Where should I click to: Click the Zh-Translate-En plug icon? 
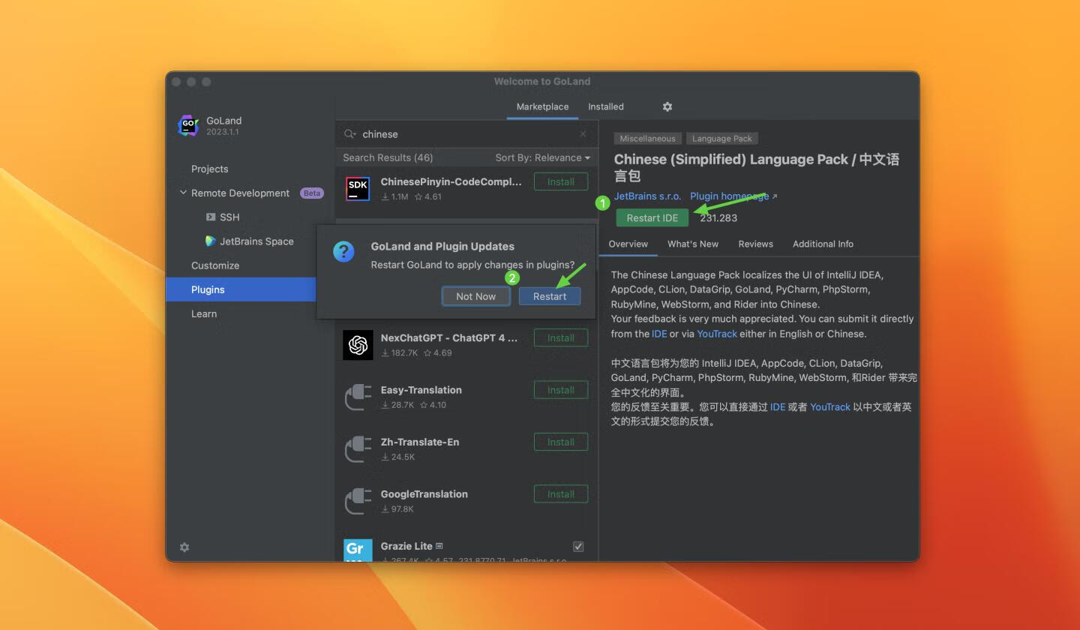(x=358, y=448)
